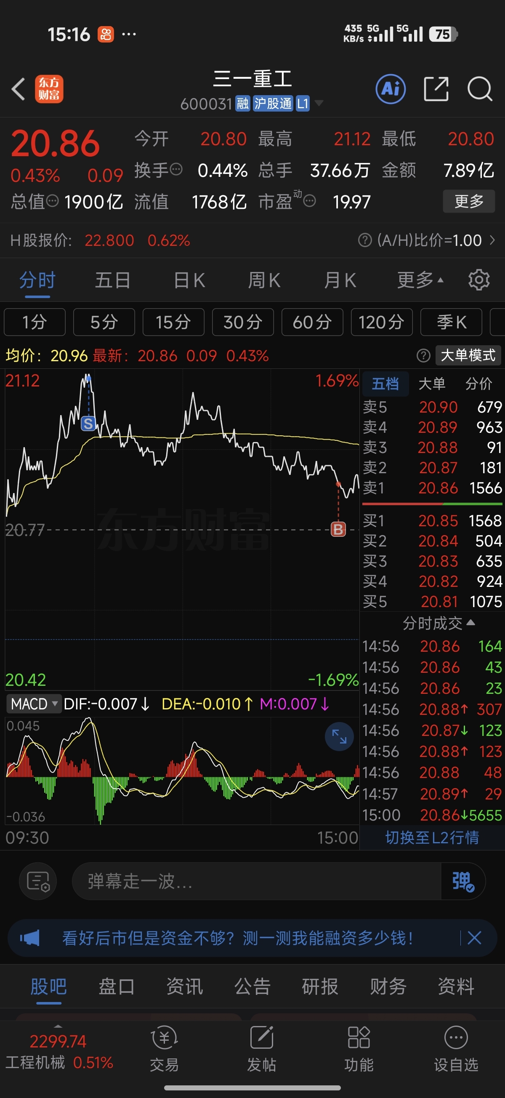Open the 股吧 tab
505x1098 pixels.
click(48, 987)
